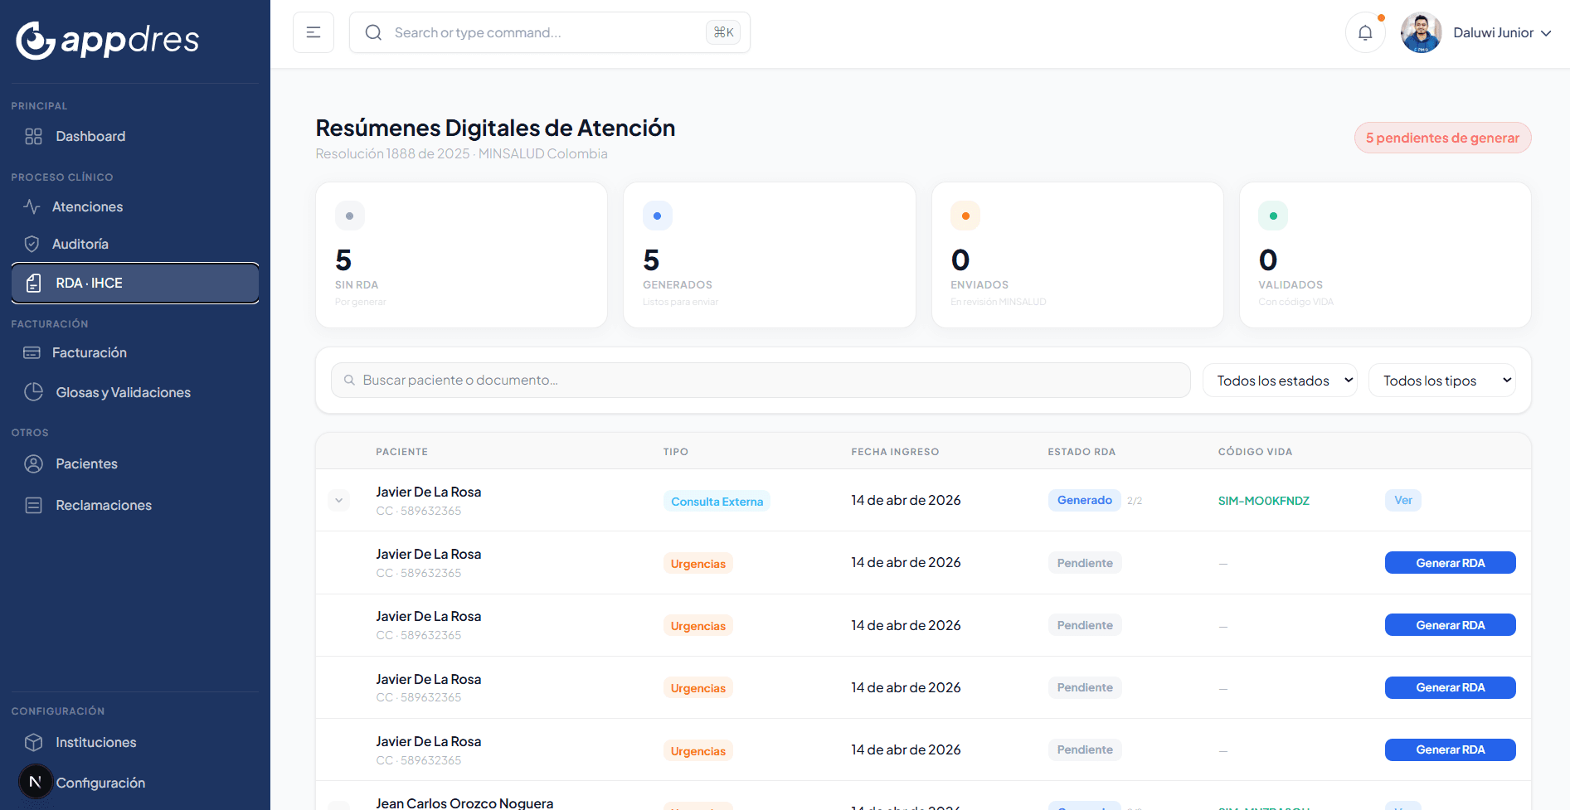1570x810 pixels.
Task: Click the Facturación card icon
Action: pyautogui.click(x=32, y=352)
